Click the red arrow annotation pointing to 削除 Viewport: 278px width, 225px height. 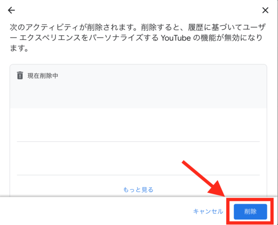(203, 179)
